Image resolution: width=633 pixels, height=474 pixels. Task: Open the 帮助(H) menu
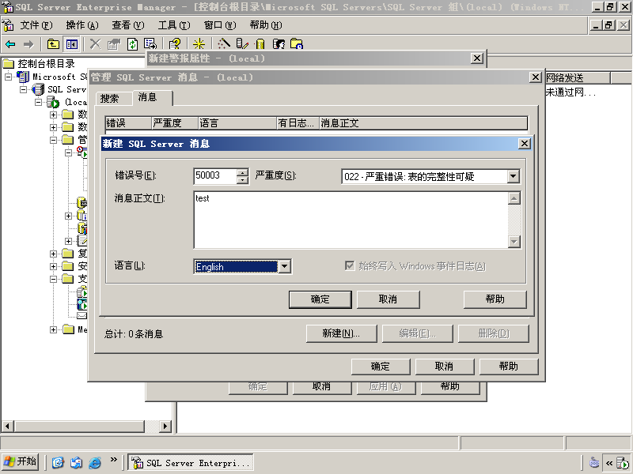(x=266, y=25)
